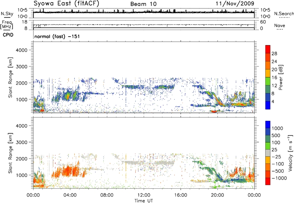This screenshot has height=203, width=294.
Task: Click the '-1000' velocity colorbar tick
Action: [279, 178]
